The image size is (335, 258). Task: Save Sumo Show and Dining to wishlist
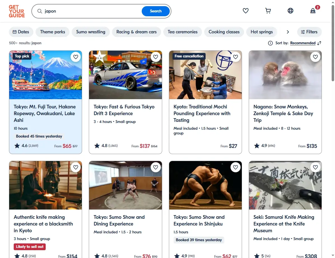[x=155, y=167]
